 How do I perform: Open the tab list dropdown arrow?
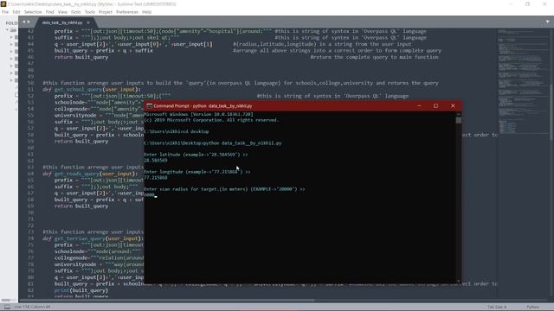point(547,22)
